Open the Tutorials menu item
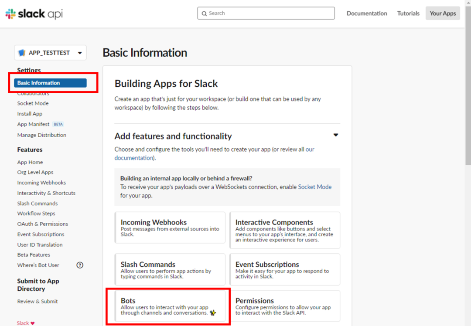Screen dimensions: 471x326 tap(408, 13)
